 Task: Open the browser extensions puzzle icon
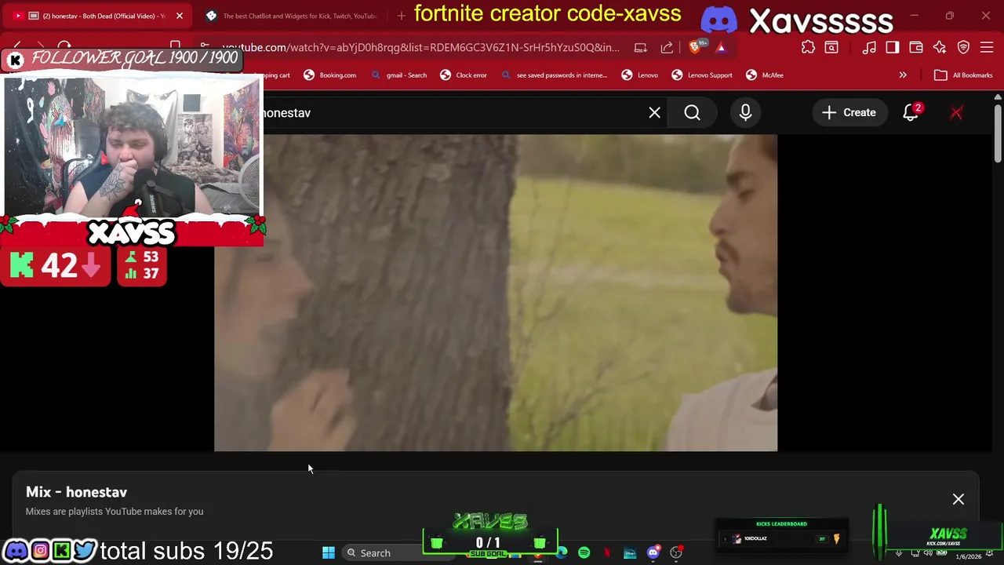click(x=808, y=47)
